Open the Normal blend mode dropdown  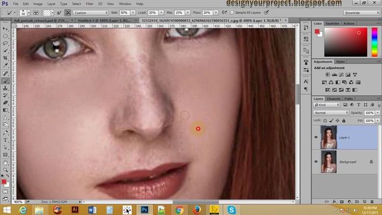[x=331, y=113]
